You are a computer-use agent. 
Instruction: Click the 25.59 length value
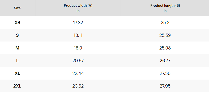[165, 35]
